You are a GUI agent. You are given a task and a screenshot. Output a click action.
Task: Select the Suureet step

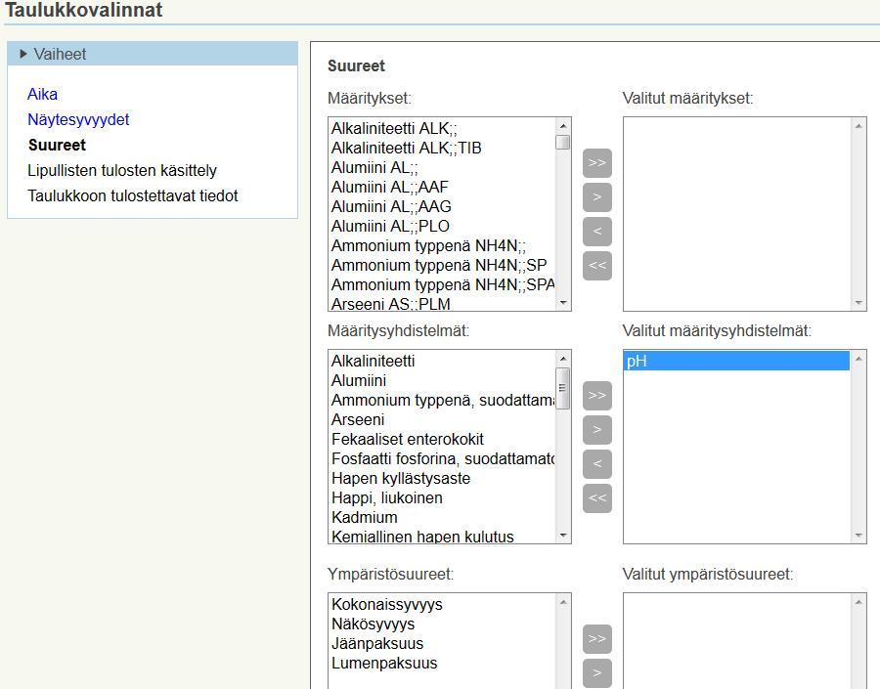(x=57, y=145)
